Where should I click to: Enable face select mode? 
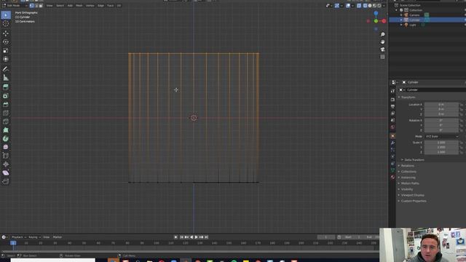41,5
